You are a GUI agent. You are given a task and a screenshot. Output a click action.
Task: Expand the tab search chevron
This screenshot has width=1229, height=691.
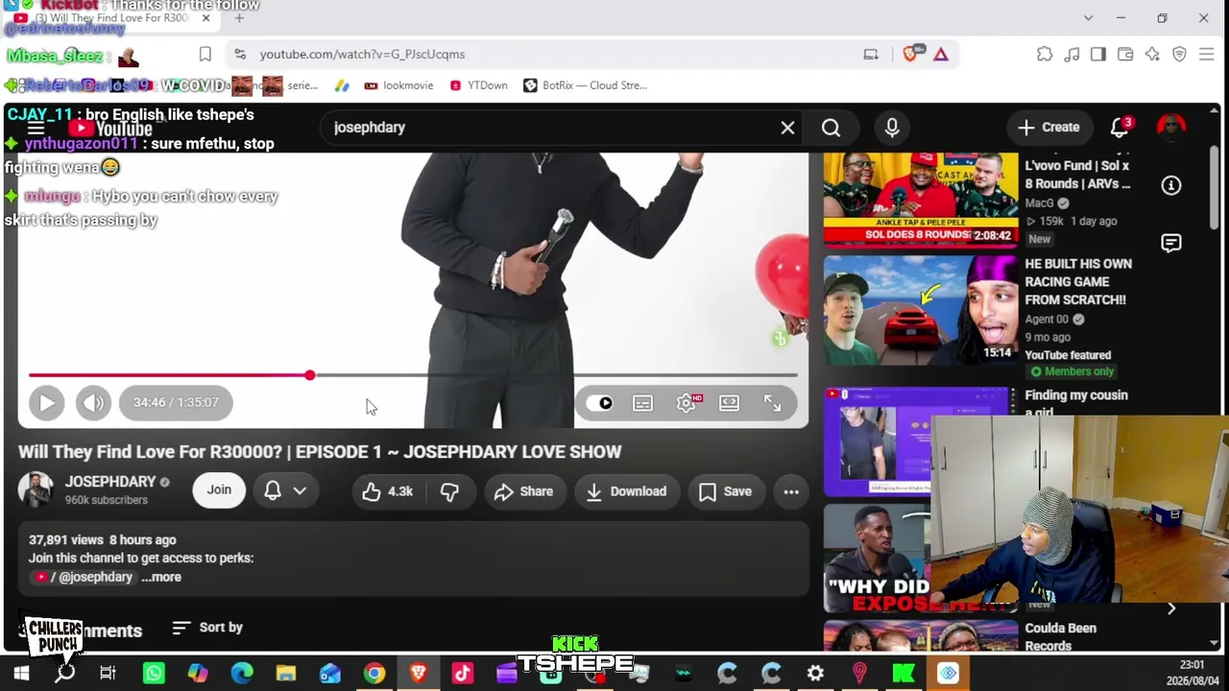pos(1088,18)
